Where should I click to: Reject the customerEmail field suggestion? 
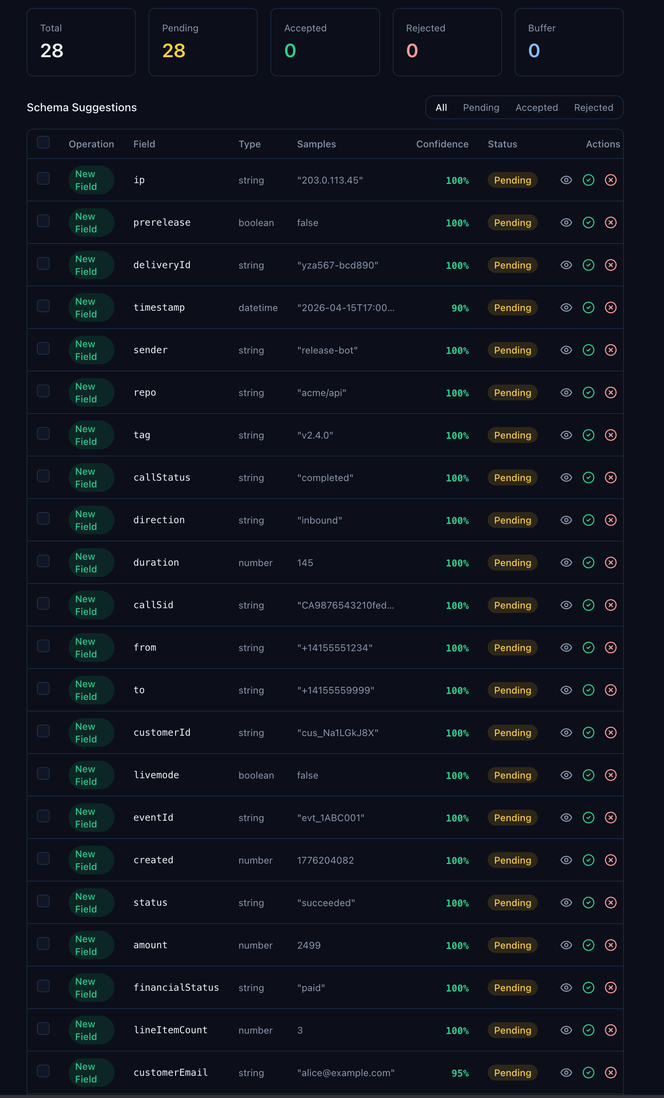click(x=610, y=1073)
